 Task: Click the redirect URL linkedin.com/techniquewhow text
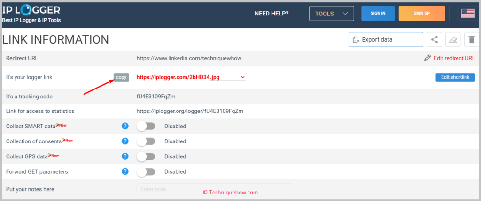click(x=189, y=58)
